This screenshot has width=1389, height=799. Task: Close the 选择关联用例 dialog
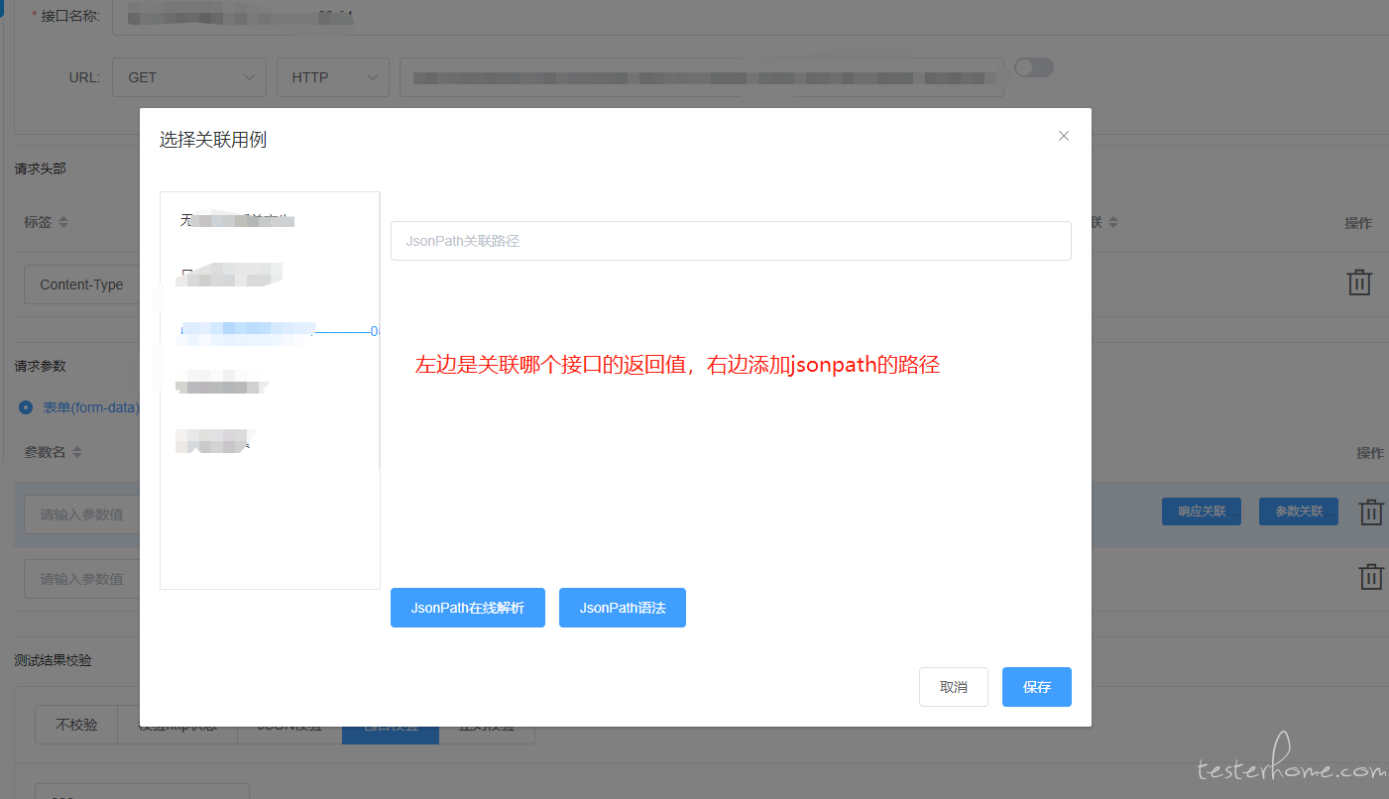click(1064, 136)
